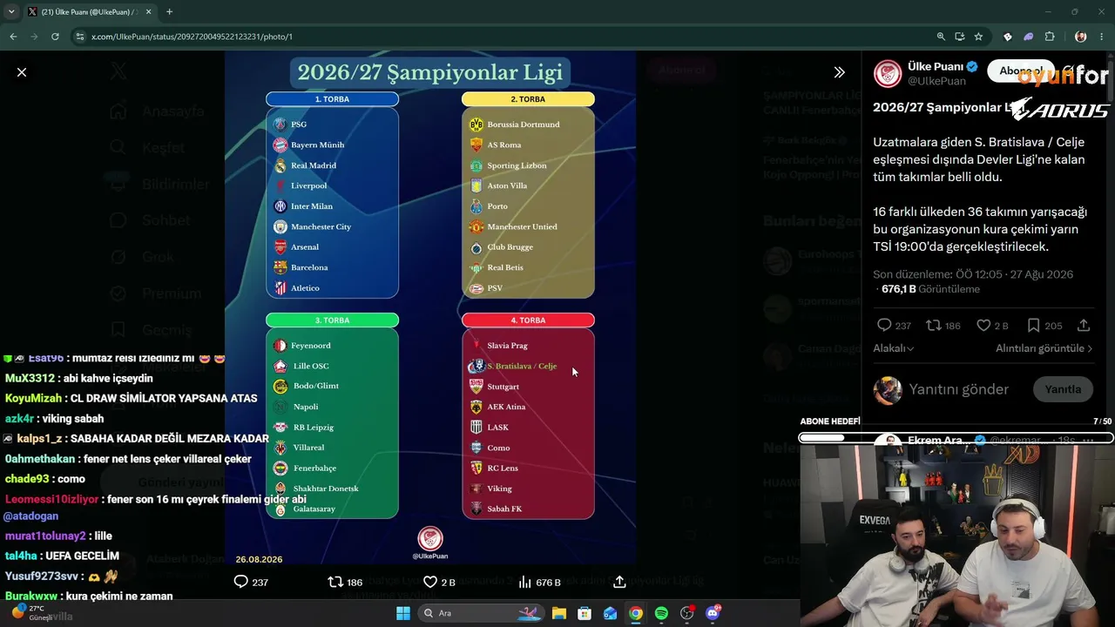Reply to the tweet via the side panel comment icon
Viewport: 1115px width, 627px height.
pyautogui.click(x=884, y=325)
